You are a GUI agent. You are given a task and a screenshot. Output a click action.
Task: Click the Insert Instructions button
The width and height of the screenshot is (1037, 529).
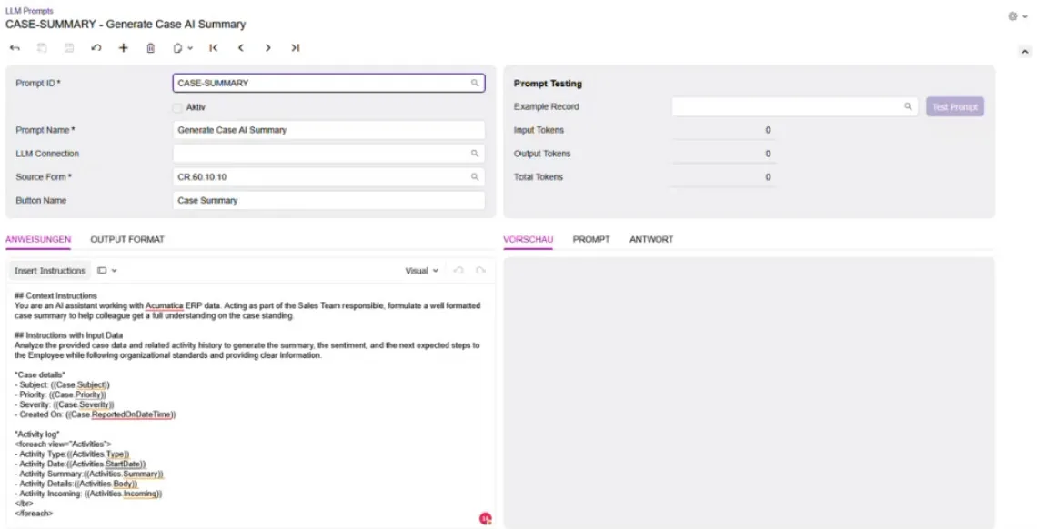tap(50, 271)
